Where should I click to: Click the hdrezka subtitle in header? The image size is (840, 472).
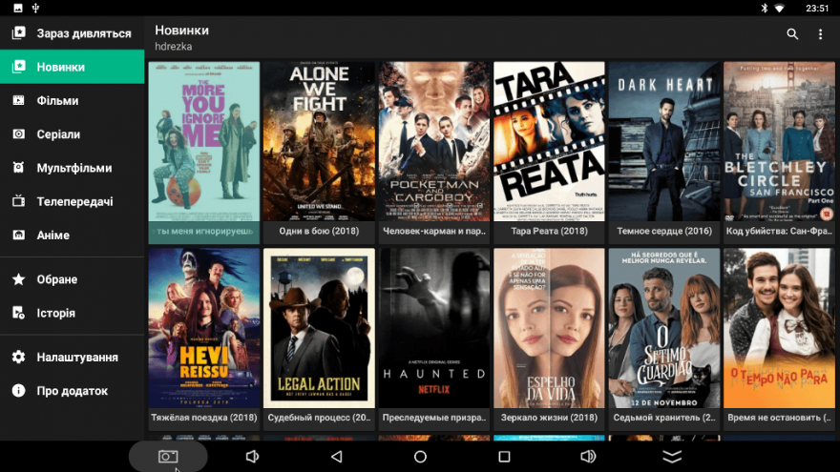click(x=173, y=47)
